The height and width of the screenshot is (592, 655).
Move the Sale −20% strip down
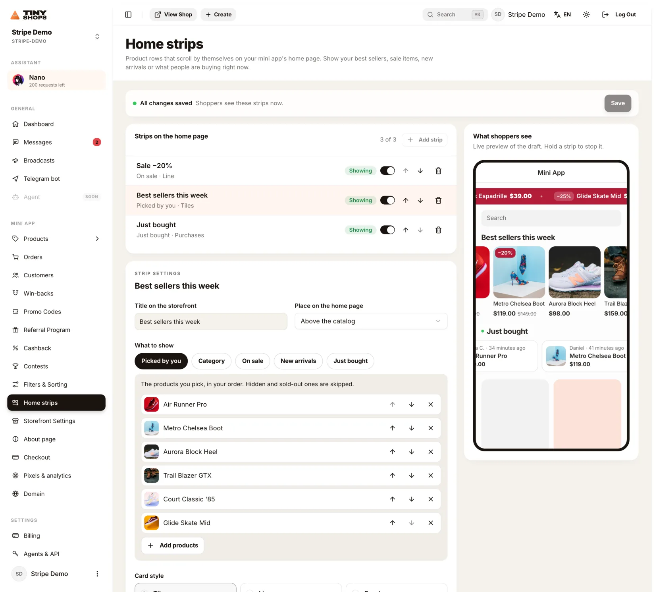pyautogui.click(x=420, y=171)
